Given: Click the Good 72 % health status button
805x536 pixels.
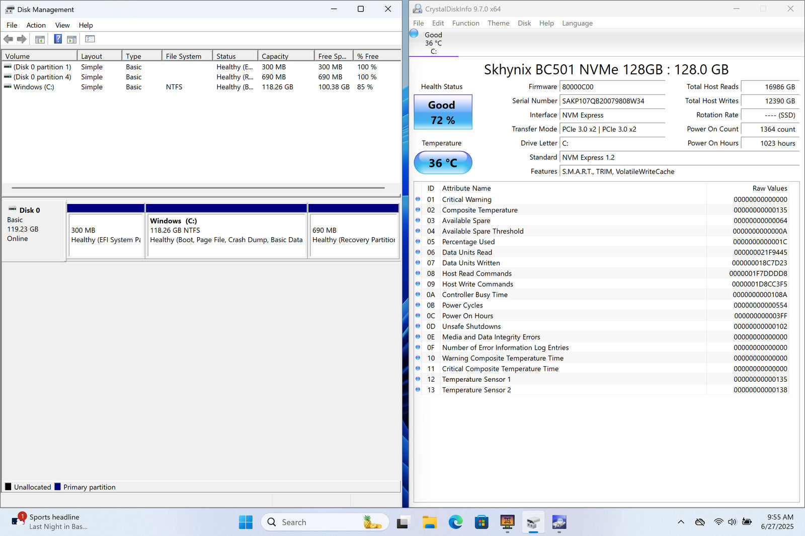Looking at the screenshot, I should click(x=443, y=112).
